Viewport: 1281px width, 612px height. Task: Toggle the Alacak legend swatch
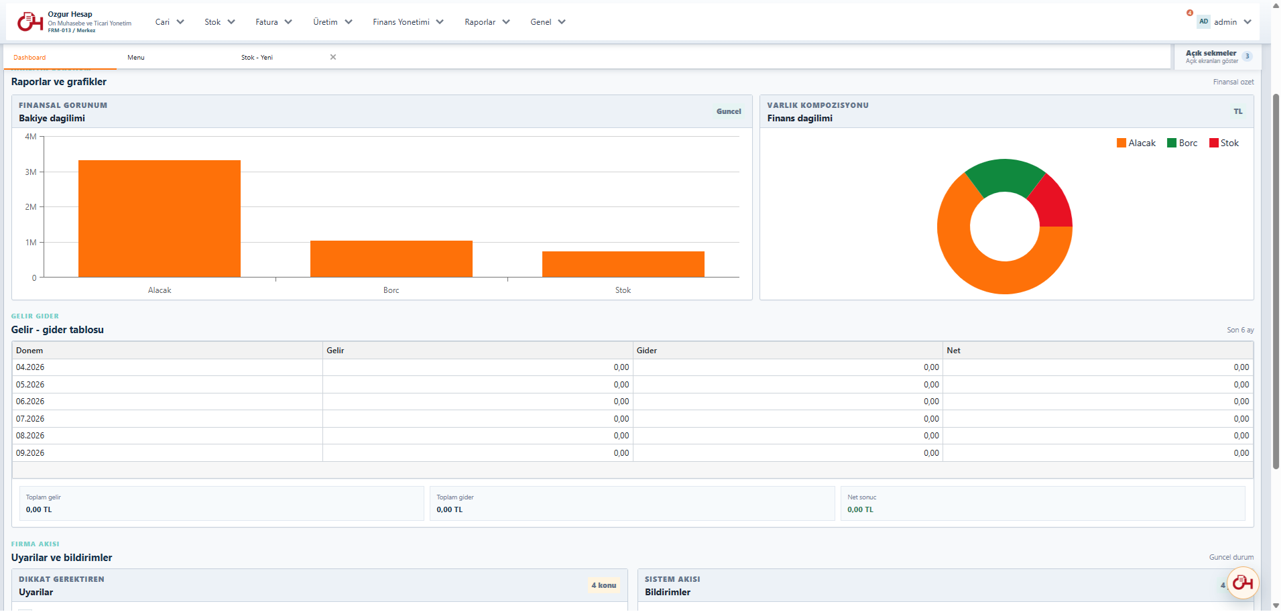point(1121,143)
